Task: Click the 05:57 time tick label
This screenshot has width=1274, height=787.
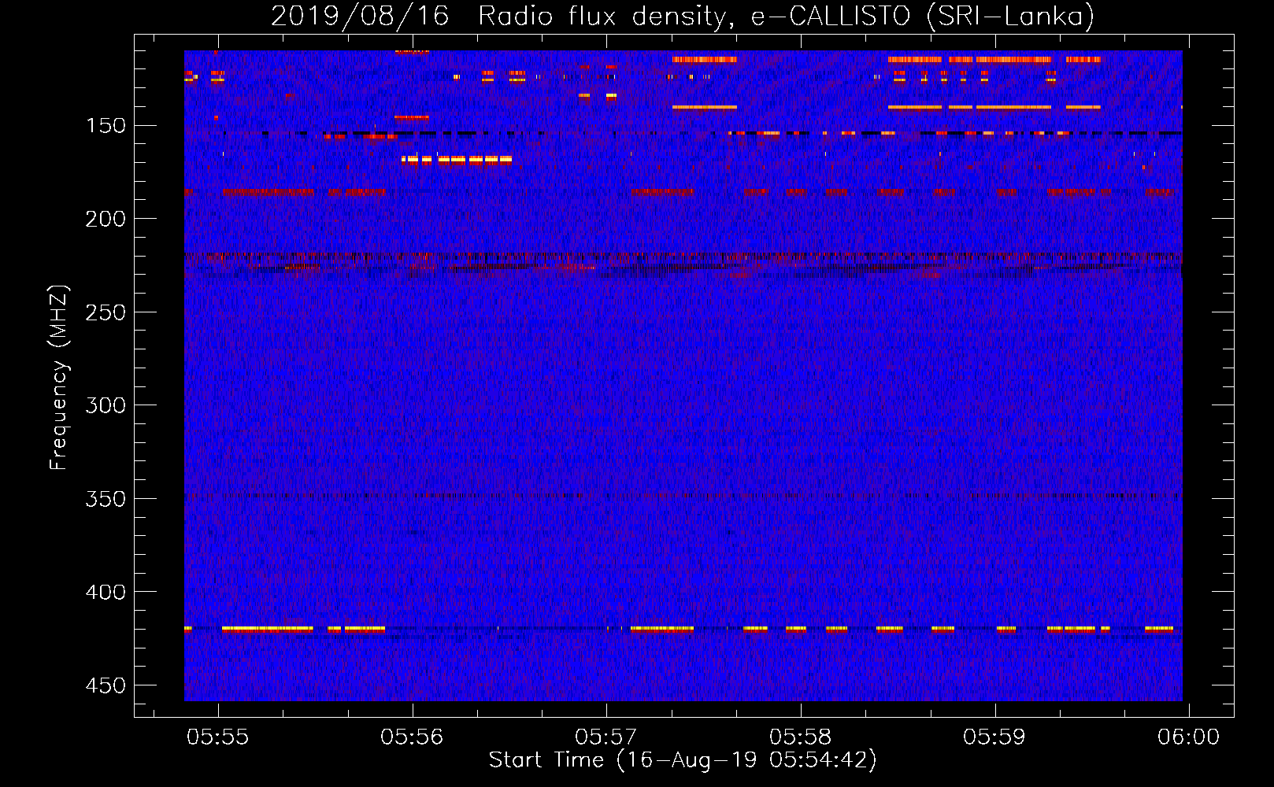Action: pyautogui.click(x=606, y=737)
